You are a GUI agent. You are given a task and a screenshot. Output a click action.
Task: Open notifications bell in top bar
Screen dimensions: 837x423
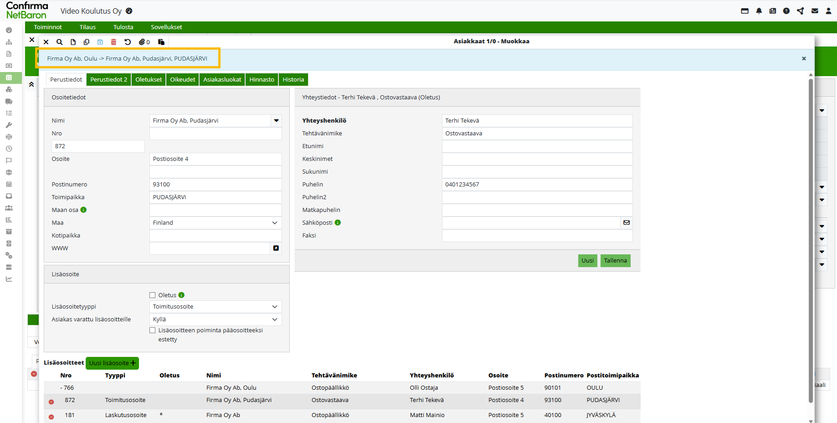click(x=759, y=11)
